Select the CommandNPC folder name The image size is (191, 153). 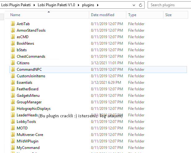point(29,70)
